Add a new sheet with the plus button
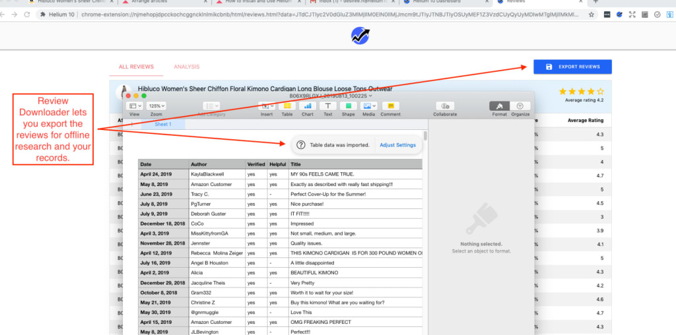This screenshot has height=335, width=676. click(x=132, y=125)
